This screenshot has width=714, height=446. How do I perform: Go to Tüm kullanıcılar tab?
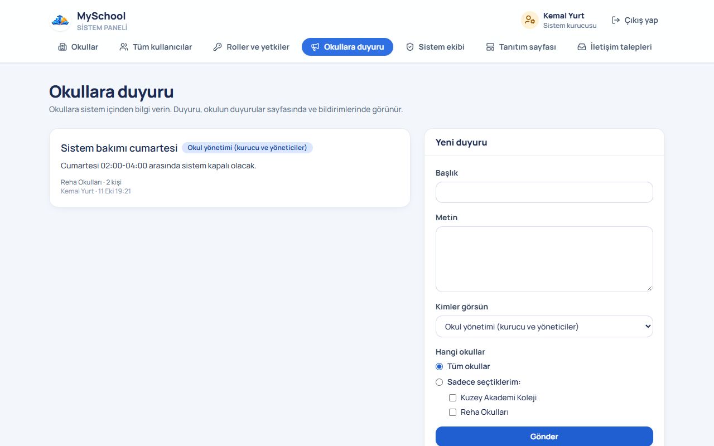tap(156, 47)
